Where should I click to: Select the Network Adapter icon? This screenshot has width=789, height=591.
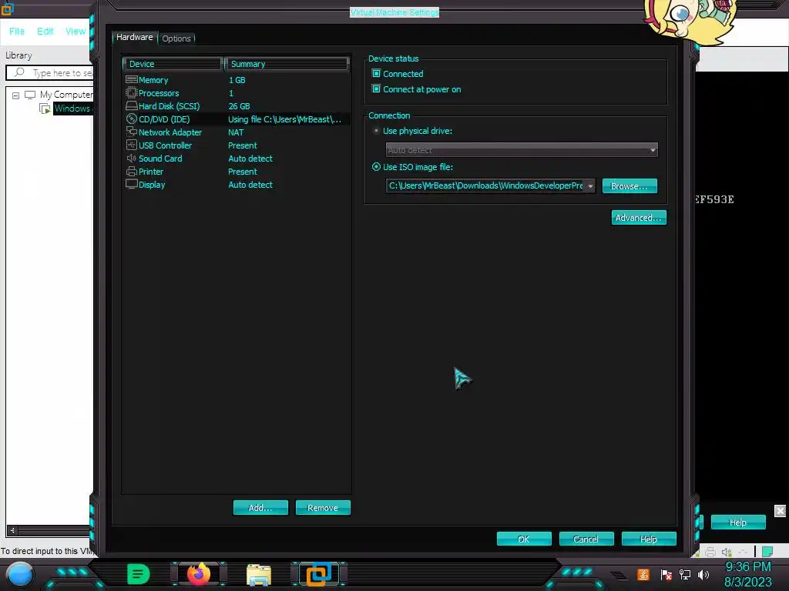click(131, 132)
